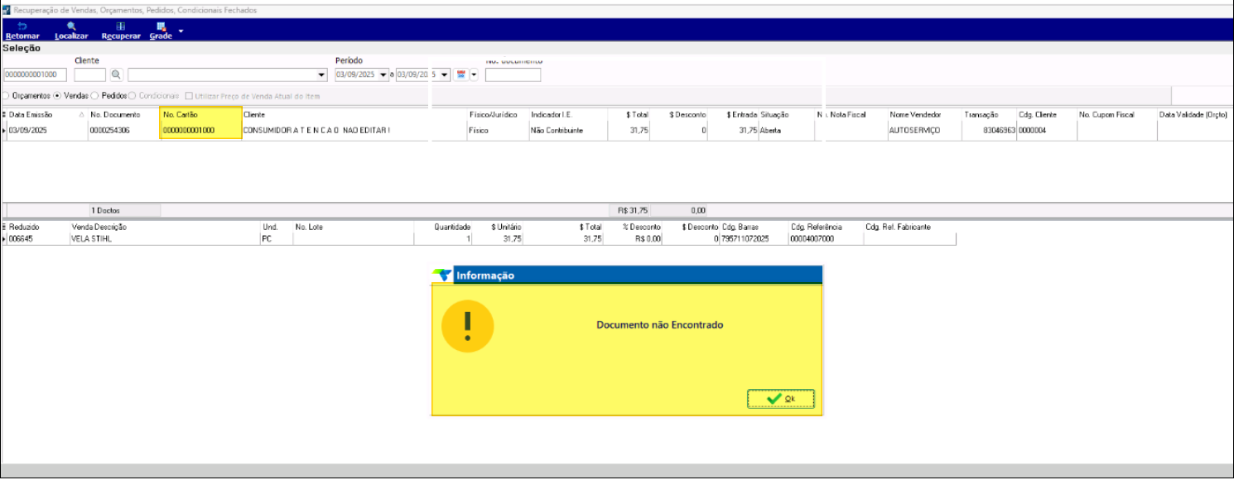Click the Indicador I.E. column header
This screenshot has width=1234, height=480.
pos(568,114)
